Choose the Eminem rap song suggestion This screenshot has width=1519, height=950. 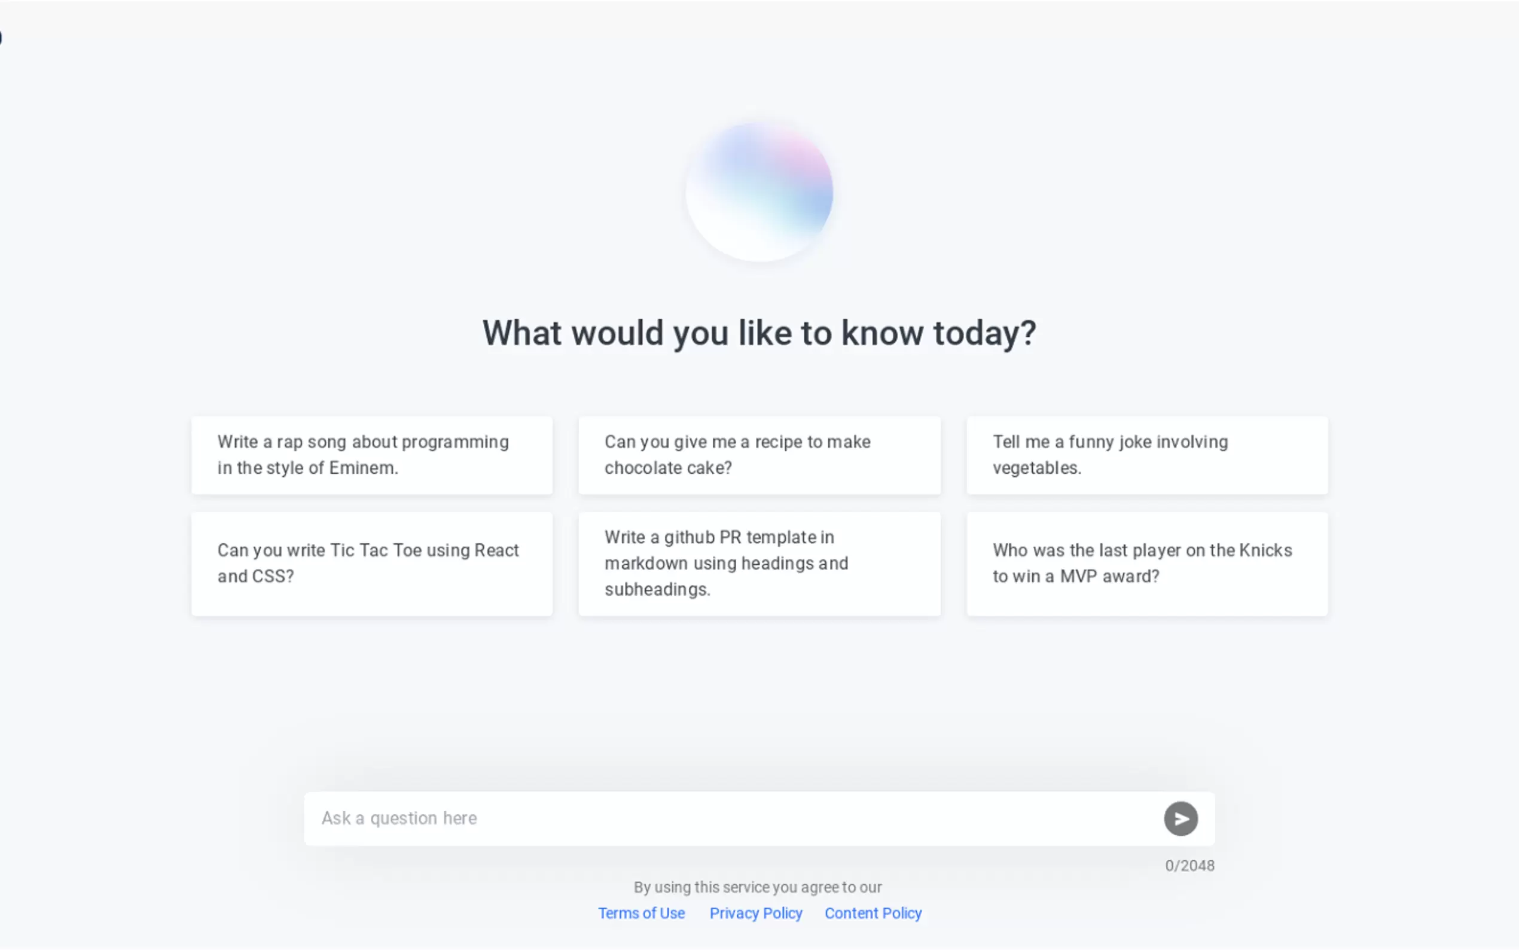[x=372, y=455]
